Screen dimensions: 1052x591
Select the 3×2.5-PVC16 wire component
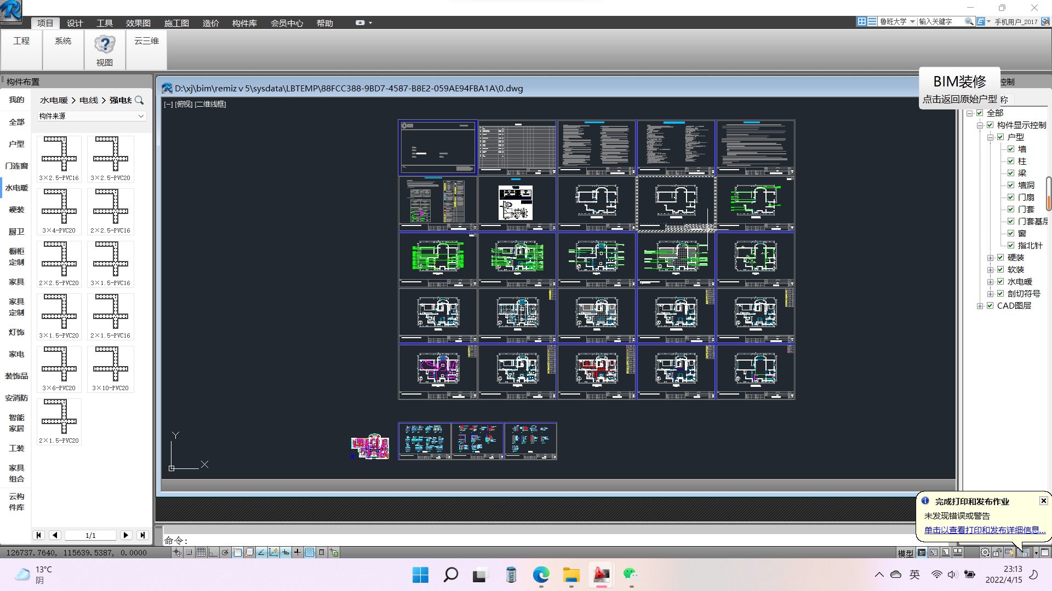(59, 159)
